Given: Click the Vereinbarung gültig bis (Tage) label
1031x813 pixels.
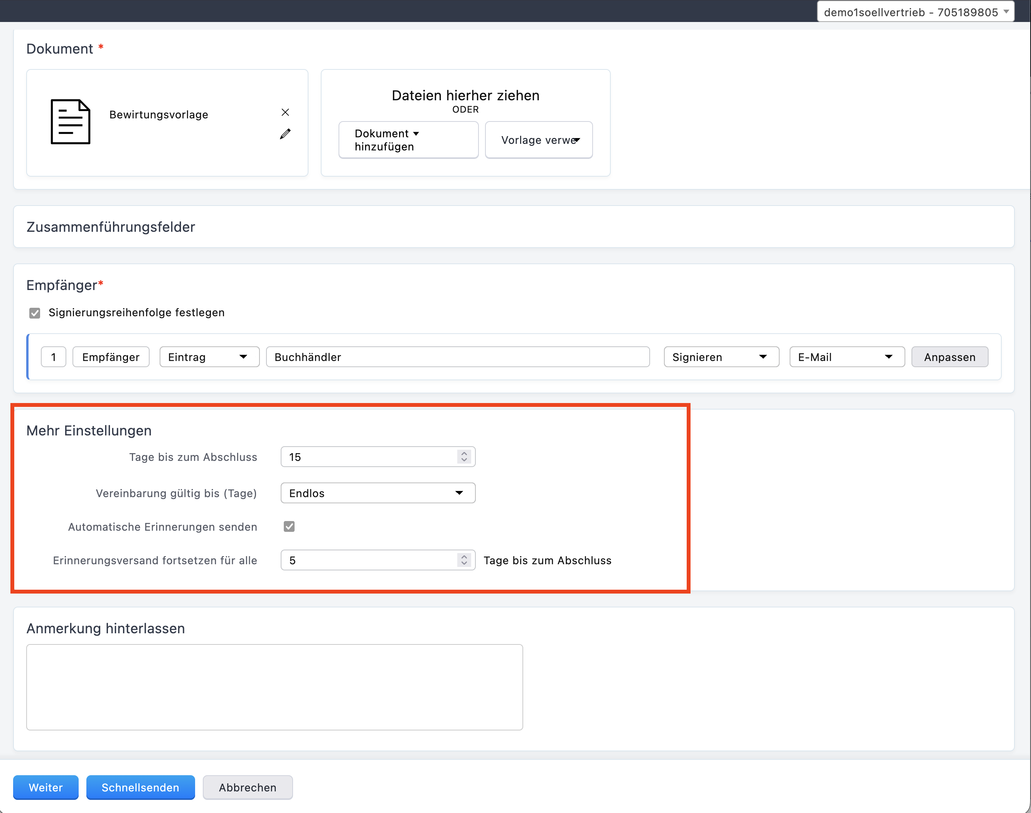Looking at the screenshot, I should click(176, 493).
